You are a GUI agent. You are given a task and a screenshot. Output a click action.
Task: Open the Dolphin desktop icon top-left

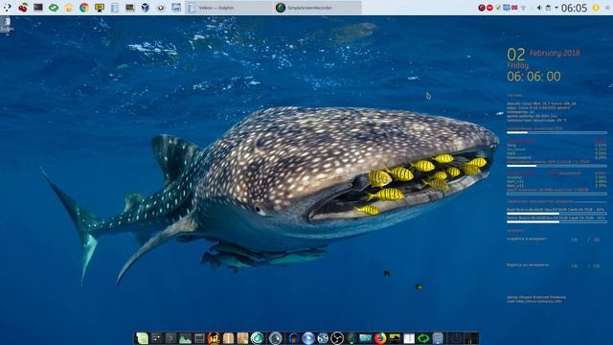7,25
